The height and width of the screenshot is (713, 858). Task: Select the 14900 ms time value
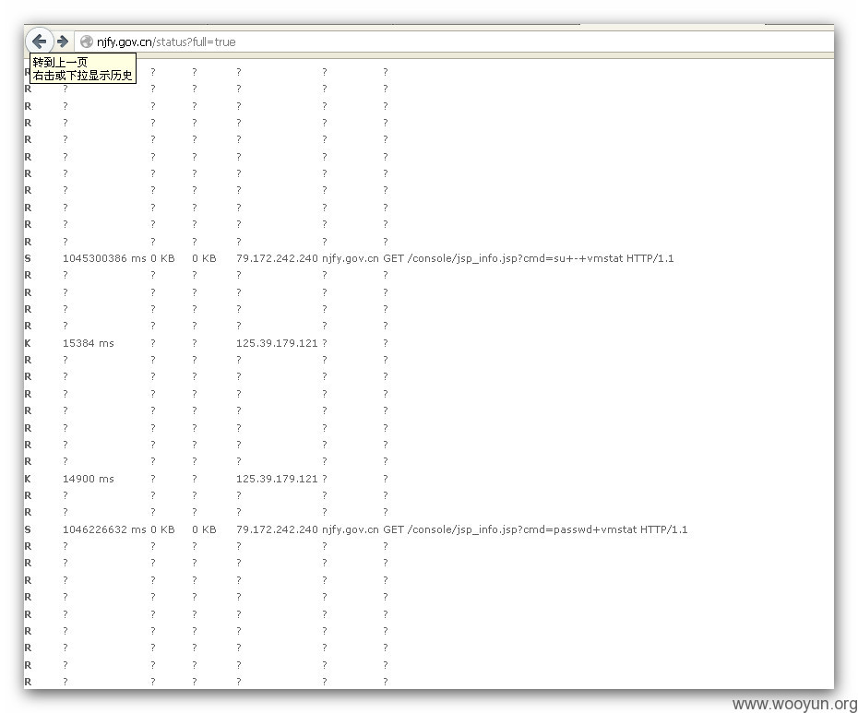[x=88, y=479]
